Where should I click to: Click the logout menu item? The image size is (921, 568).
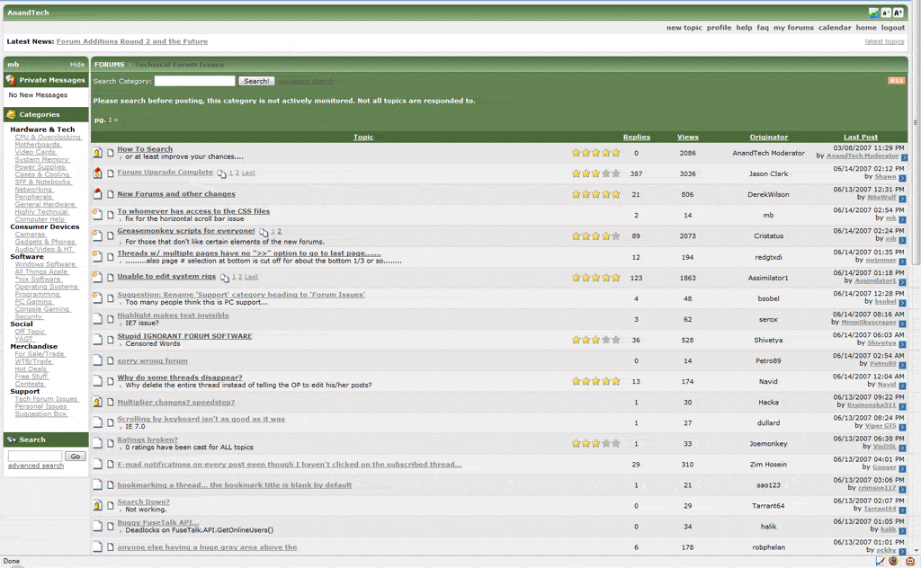click(x=893, y=28)
